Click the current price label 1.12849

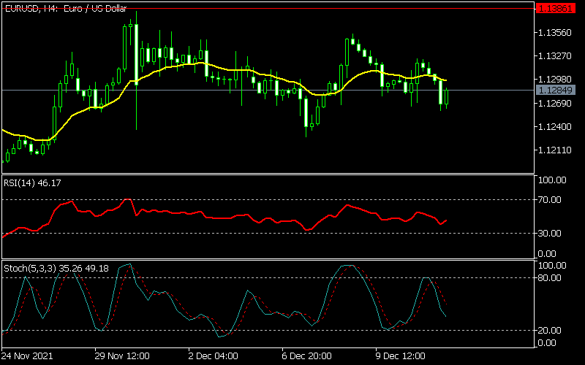click(555, 90)
